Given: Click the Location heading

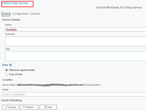Looking at the screenshot, I should click(x=8, y=80).
